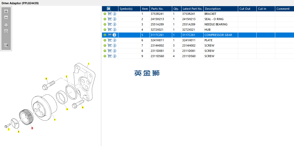Open info for COMPRESSOR GEAR
Screen dimensions: 294x146
pyautogui.click(x=114, y=35)
